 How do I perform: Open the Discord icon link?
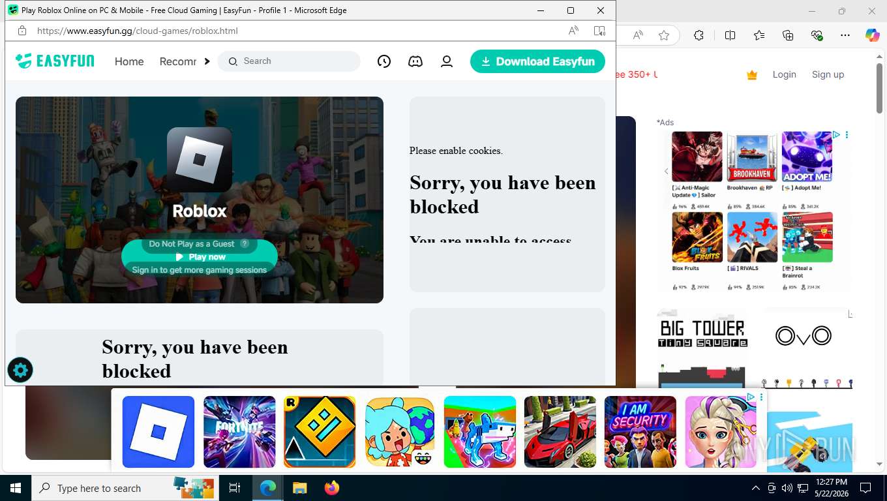coord(415,61)
